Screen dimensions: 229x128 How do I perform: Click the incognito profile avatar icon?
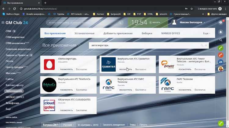pos(220,9)
